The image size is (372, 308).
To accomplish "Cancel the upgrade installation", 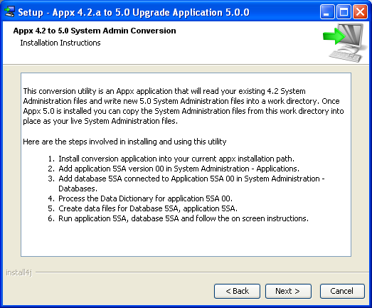I will click(342, 291).
